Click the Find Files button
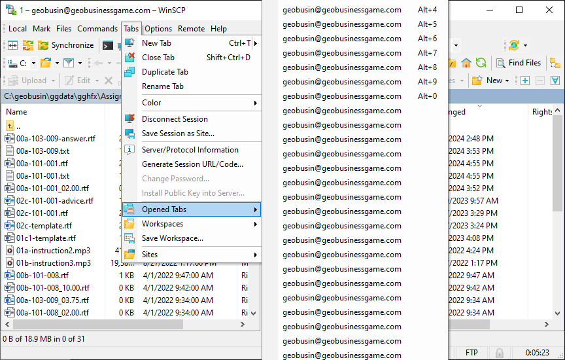 pyautogui.click(x=518, y=63)
